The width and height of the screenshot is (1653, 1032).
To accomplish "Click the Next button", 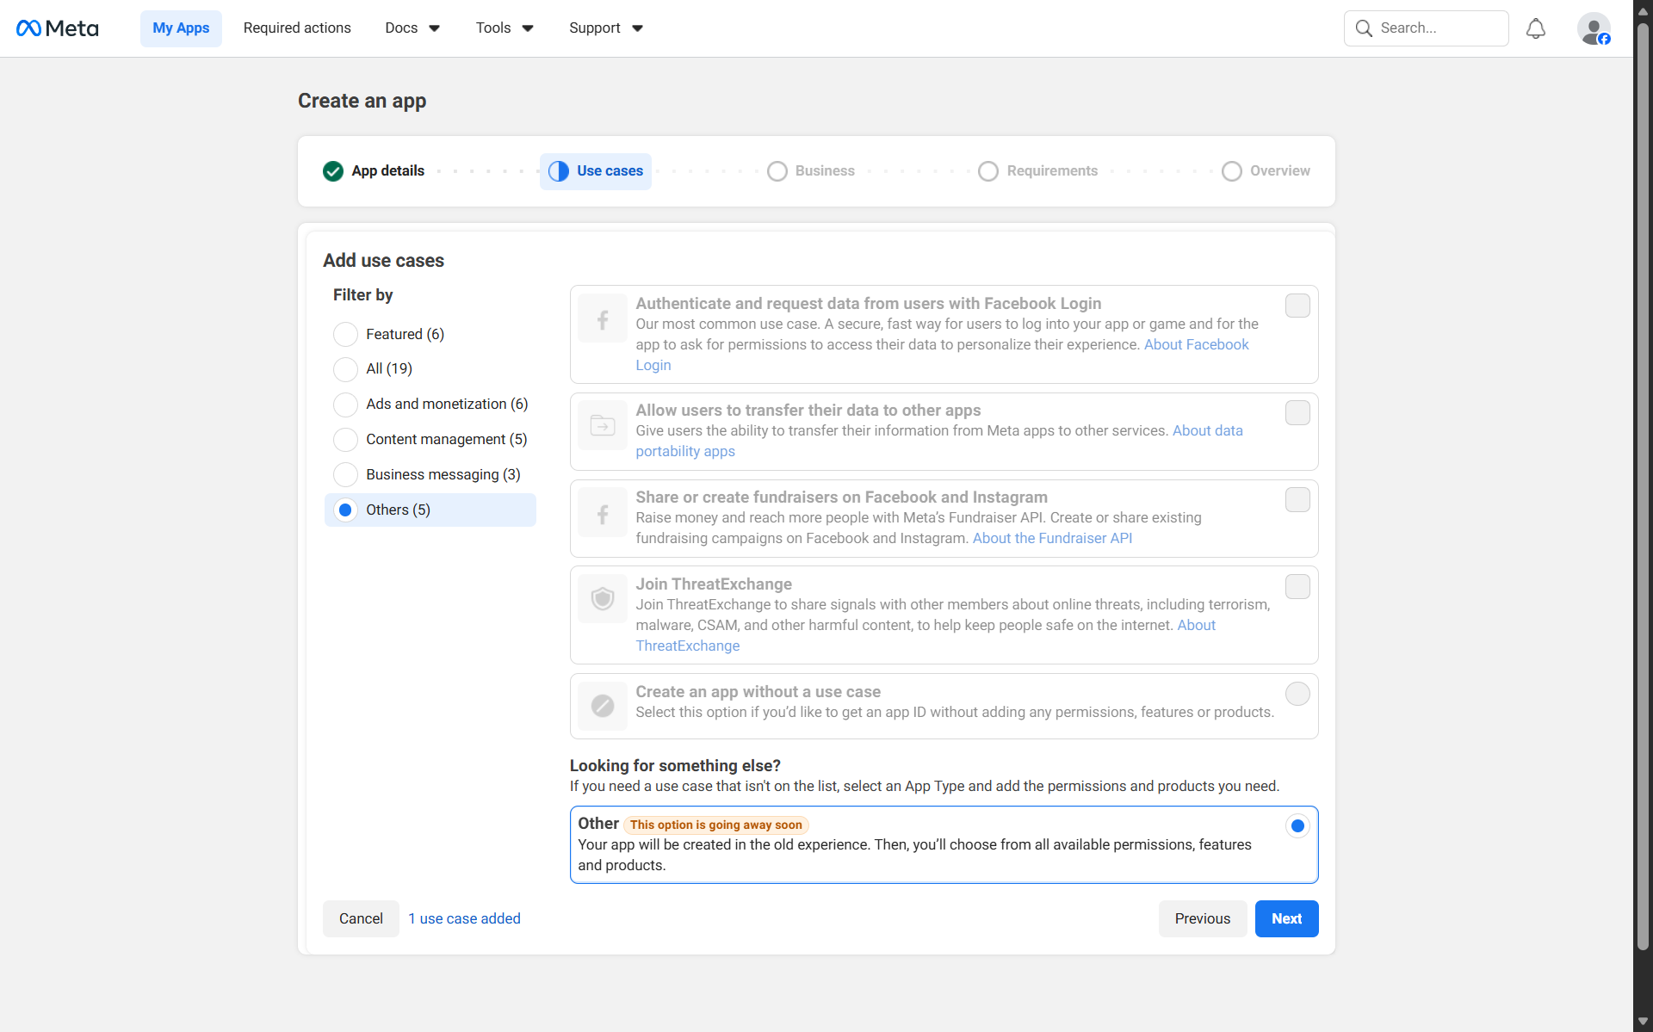I will [1286, 919].
